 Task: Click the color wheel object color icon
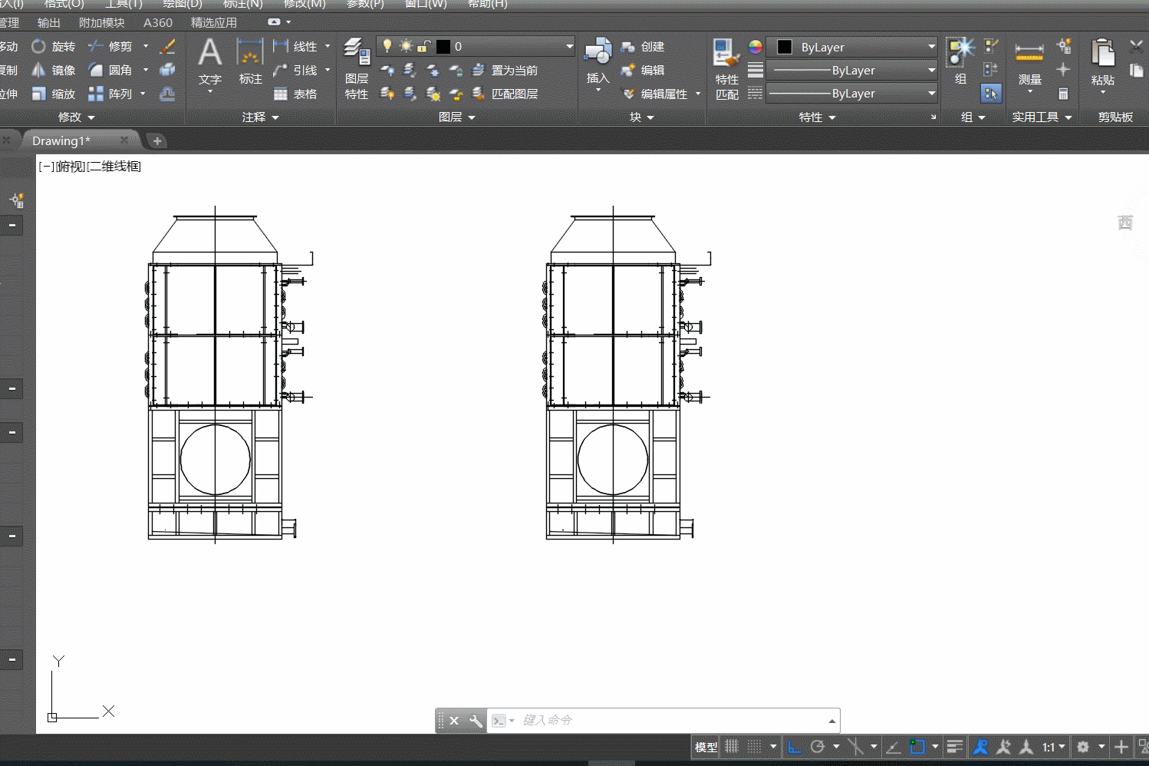[756, 47]
